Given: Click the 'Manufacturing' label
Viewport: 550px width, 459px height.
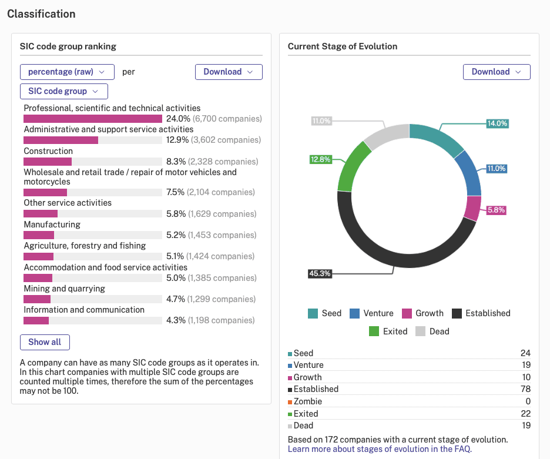Looking at the screenshot, I should coord(52,225).
